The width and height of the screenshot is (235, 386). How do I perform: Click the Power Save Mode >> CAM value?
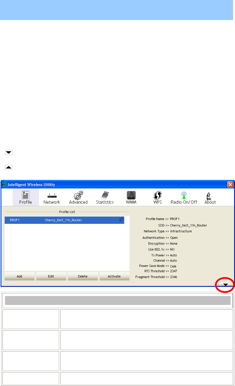[x=173, y=266]
